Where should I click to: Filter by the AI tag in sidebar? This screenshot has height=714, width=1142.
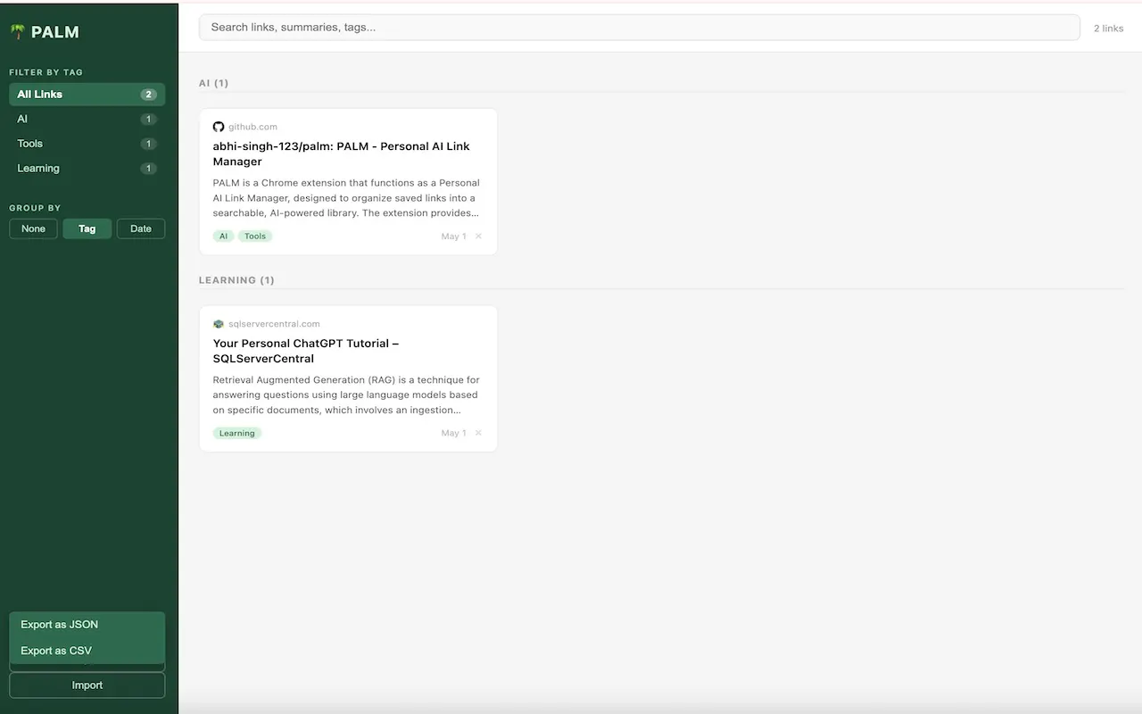click(87, 119)
